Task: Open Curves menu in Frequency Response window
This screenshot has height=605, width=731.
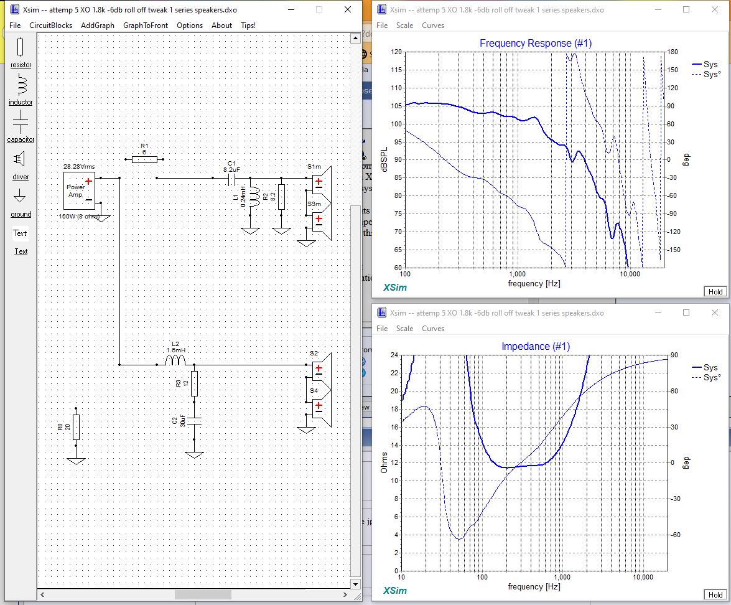Action: point(433,25)
